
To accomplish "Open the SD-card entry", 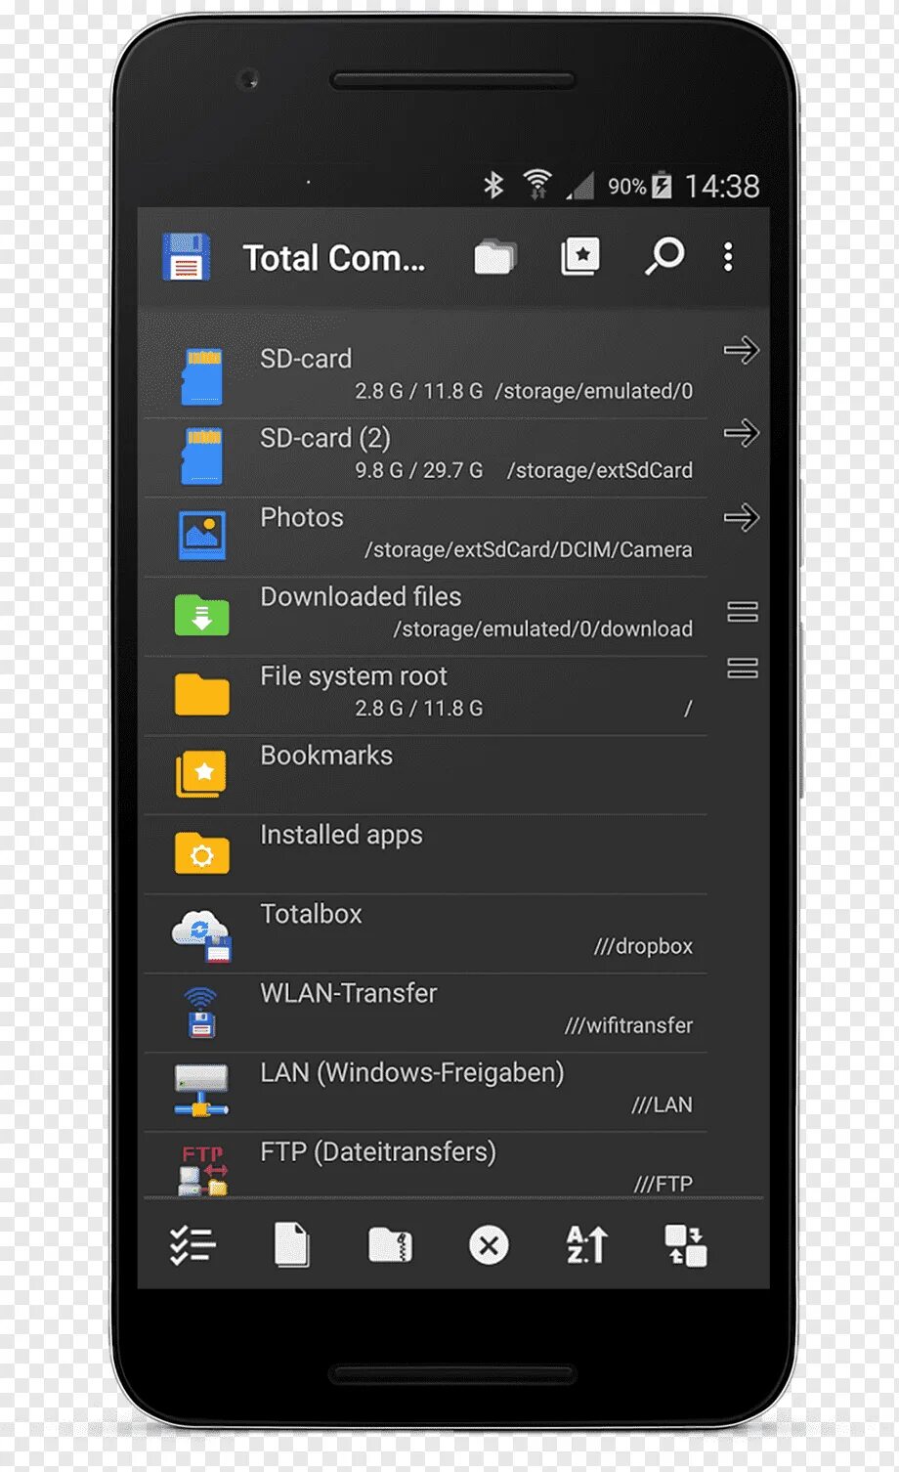I will click(426, 377).
